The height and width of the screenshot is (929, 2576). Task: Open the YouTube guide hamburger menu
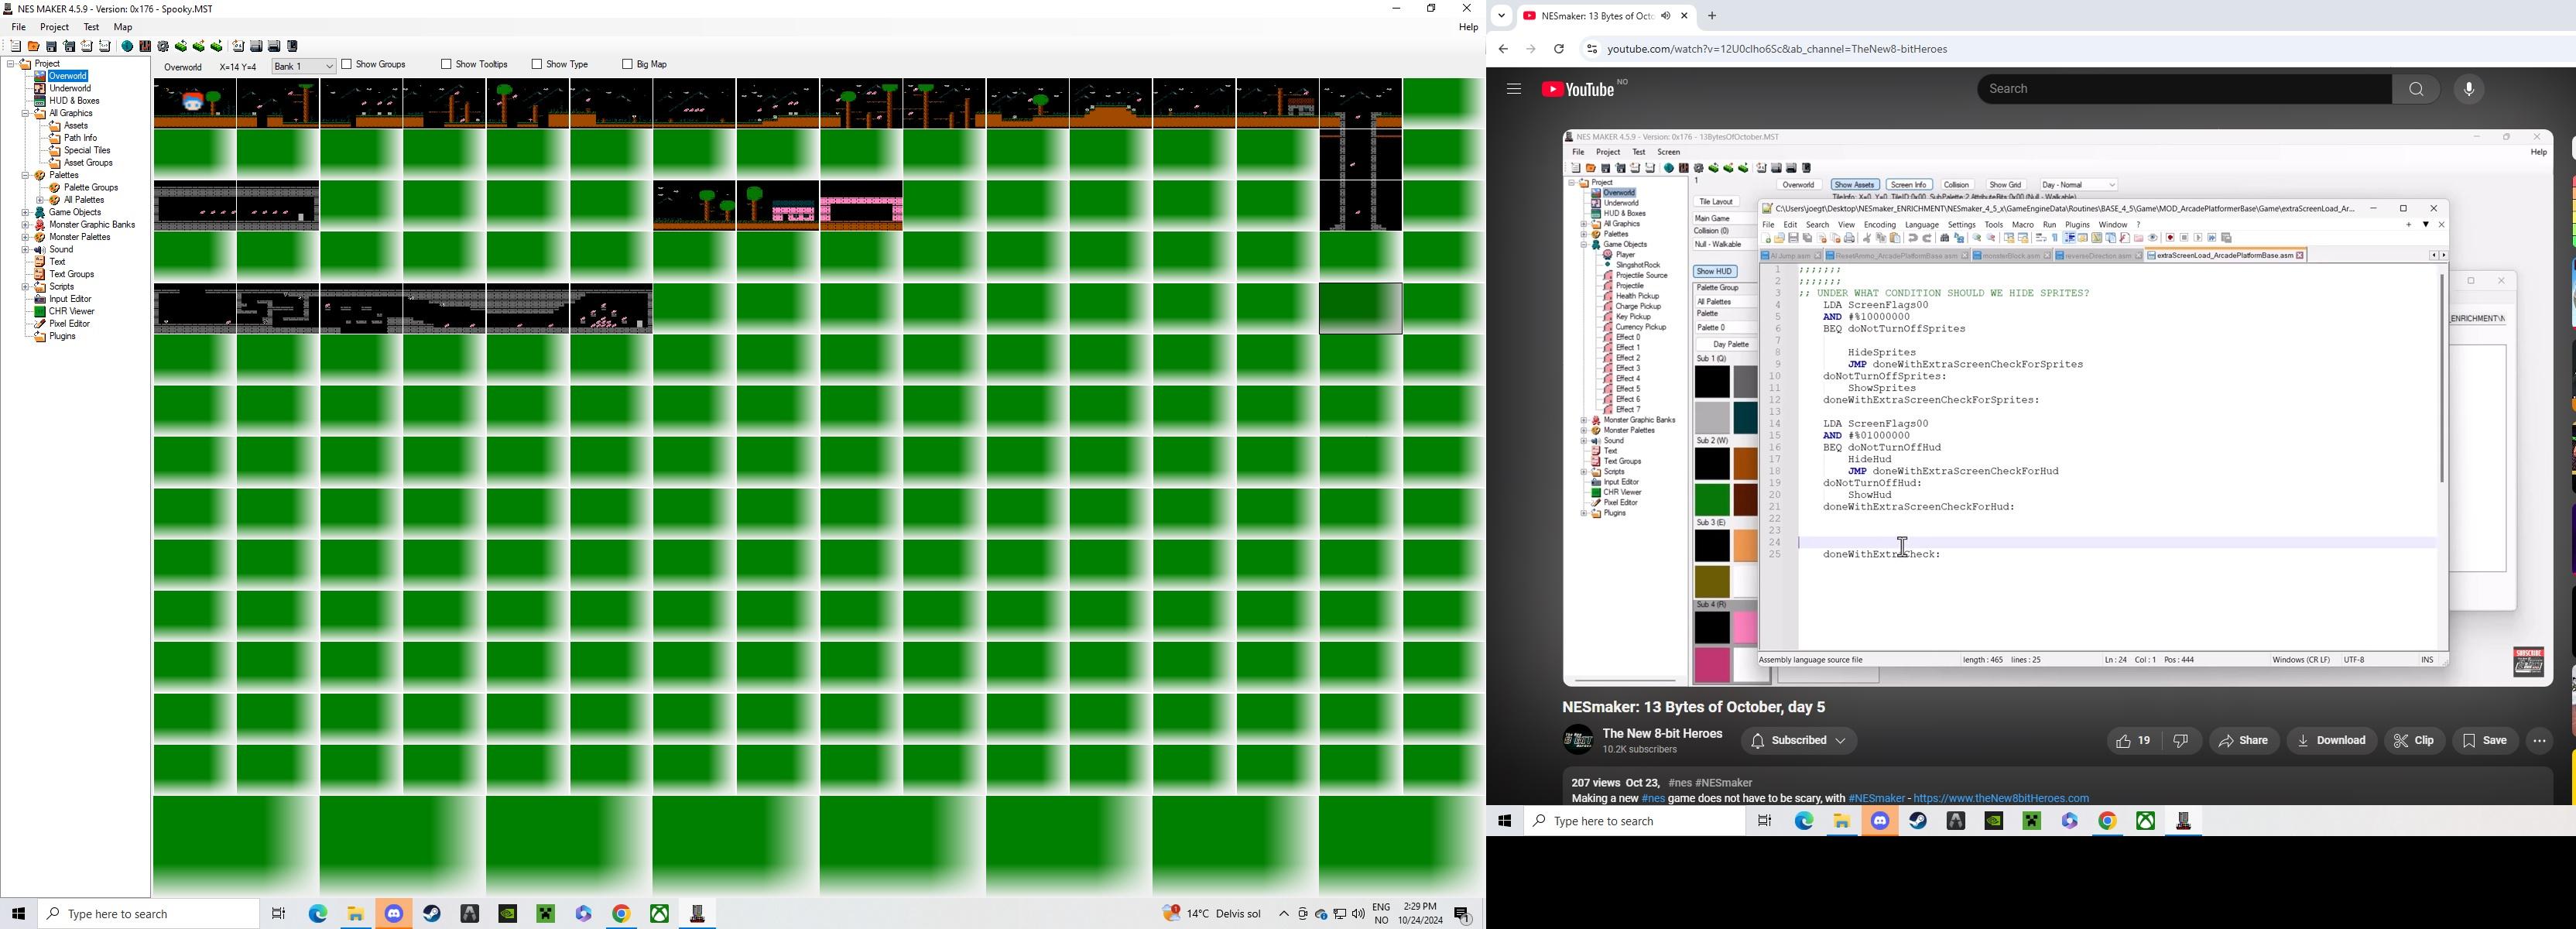[1513, 89]
